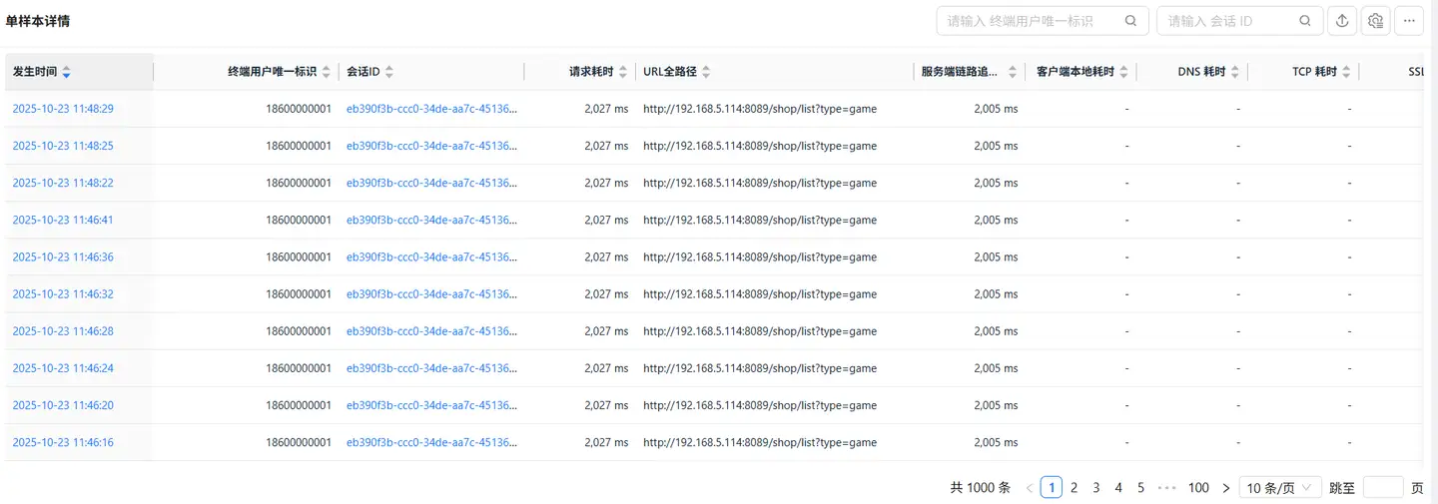Sort the 请求耗时 column
This screenshot has width=1438, height=504.
coord(623,72)
